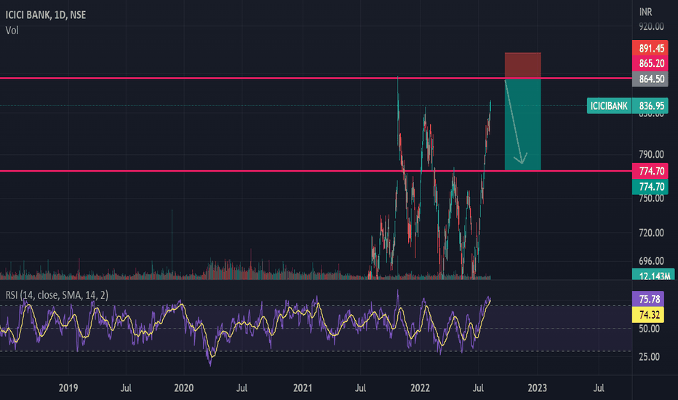Click the 2019 time axis label
This screenshot has height=400, width=678.
tap(68, 388)
